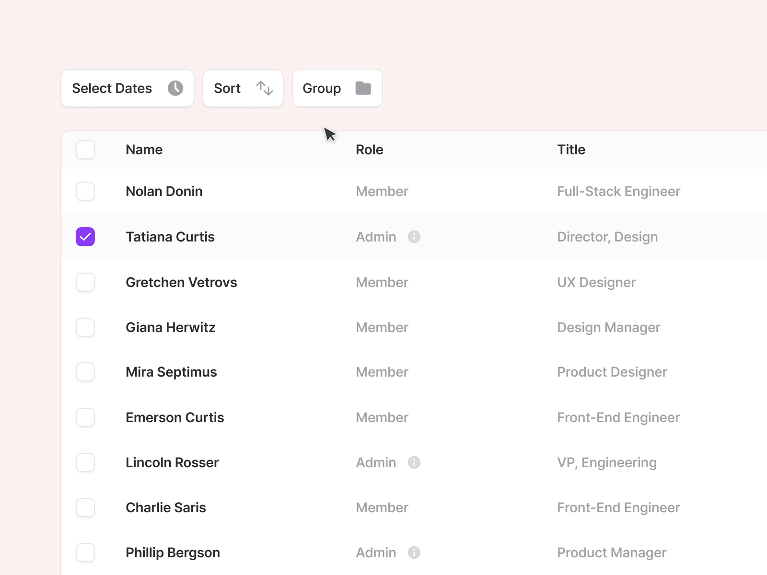The image size is (767, 575).
Task: Click the info icon next to Phillip Bergson's Admin role
Action: pos(414,552)
